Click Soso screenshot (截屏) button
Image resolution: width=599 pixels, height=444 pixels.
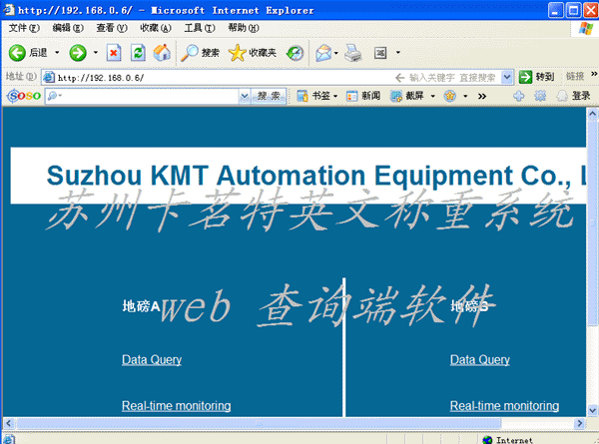407,96
